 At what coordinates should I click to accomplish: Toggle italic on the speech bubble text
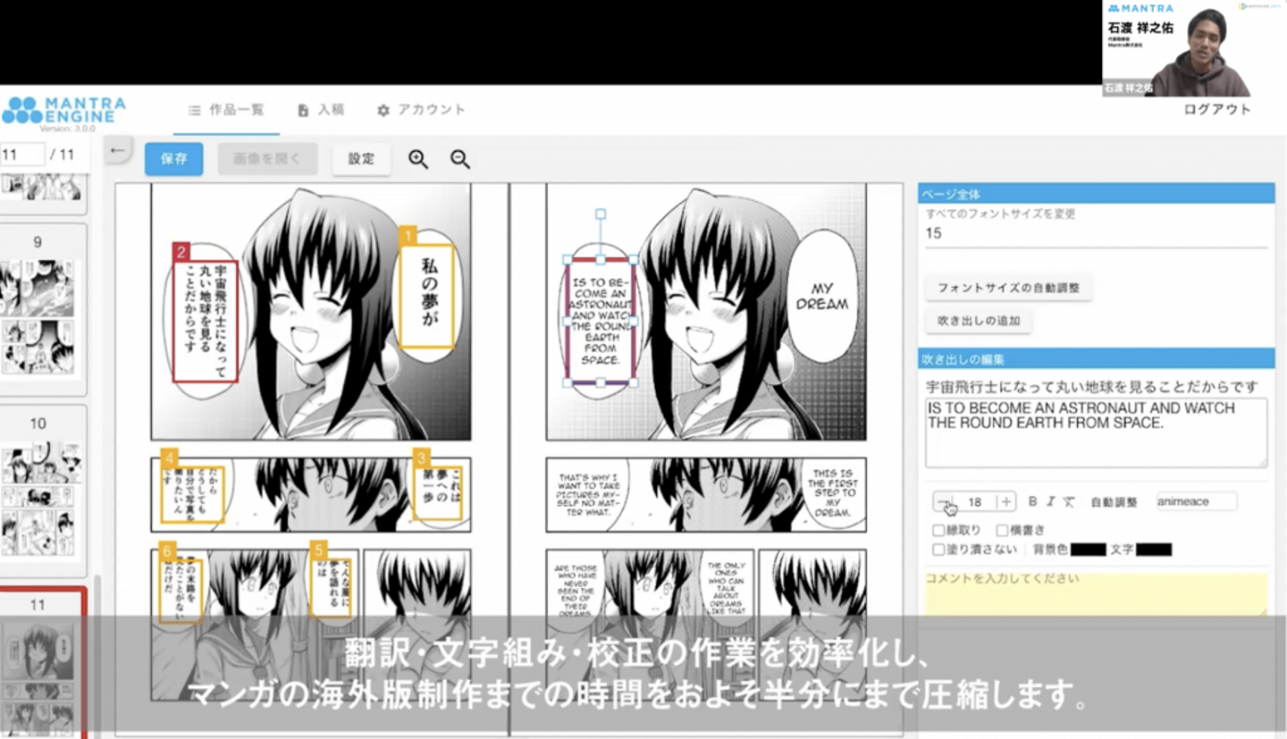(x=1051, y=501)
